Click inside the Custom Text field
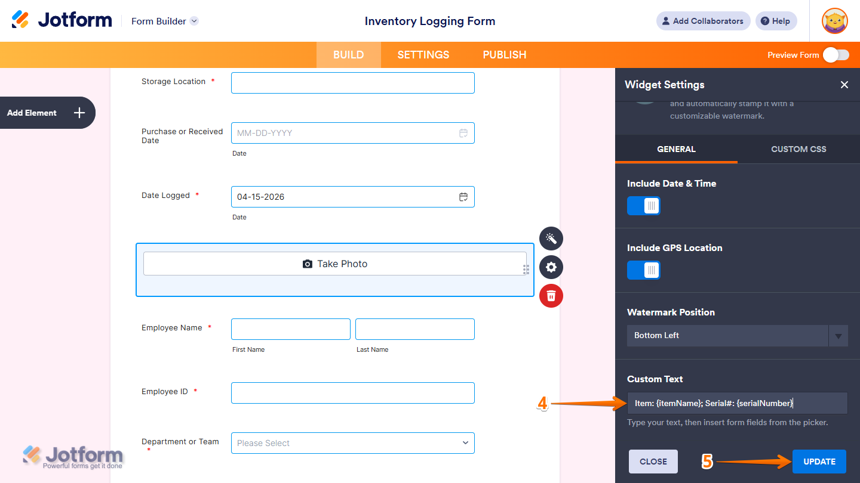860x483 pixels. 738,403
